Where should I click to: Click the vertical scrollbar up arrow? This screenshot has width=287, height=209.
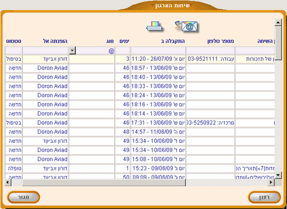coord(278,23)
